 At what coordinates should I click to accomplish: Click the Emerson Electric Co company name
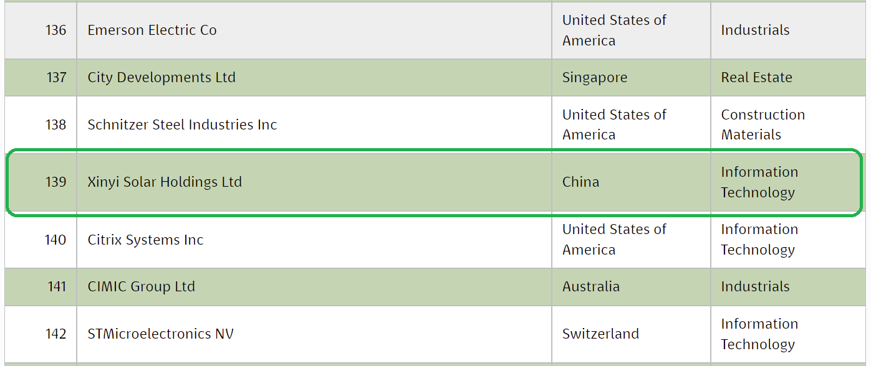tap(152, 30)
